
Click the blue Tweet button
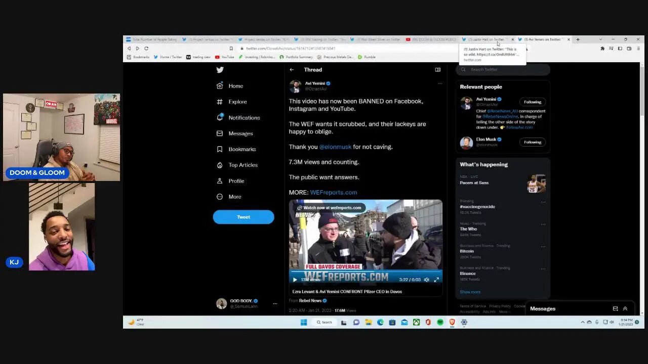[x=244, y=217]
